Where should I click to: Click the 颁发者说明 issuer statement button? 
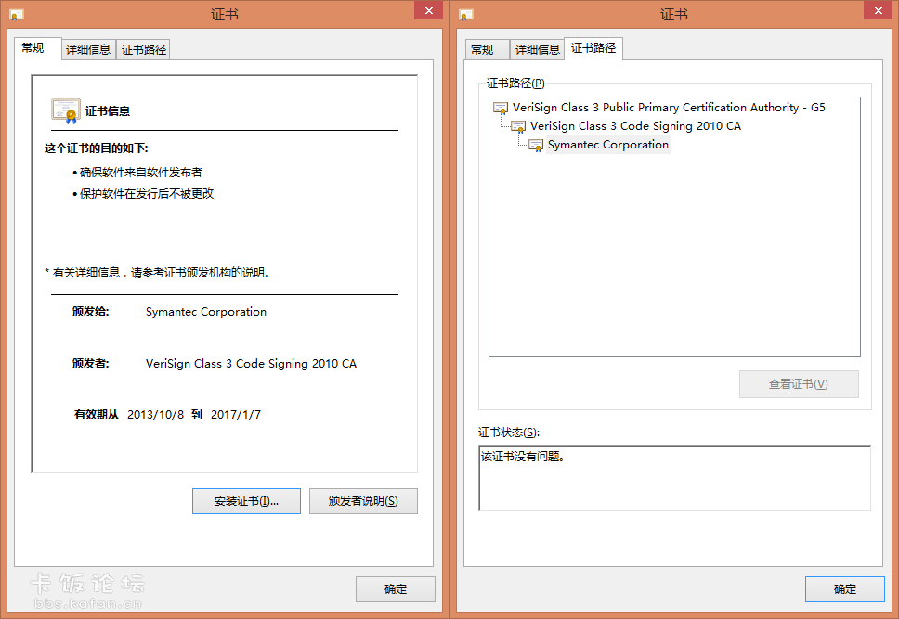coord(363,500)
